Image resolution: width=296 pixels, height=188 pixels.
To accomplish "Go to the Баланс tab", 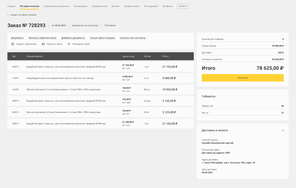I will coord(115,6).
